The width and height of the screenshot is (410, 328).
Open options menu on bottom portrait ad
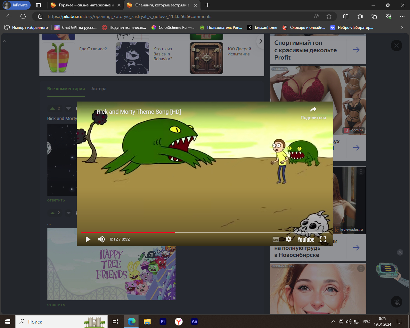coord(361,268)
